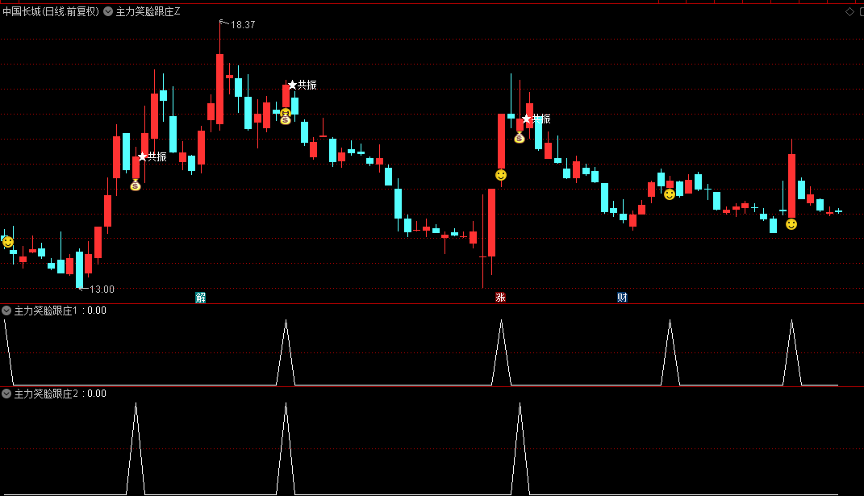864x496 pixels.
Task: Click the 主力笑脸跟庄2 : 0.00 indicator label
Action: pos(60,394)
